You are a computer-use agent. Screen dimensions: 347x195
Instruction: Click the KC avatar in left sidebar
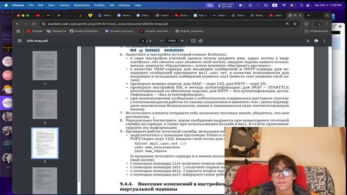pos(7,75)
